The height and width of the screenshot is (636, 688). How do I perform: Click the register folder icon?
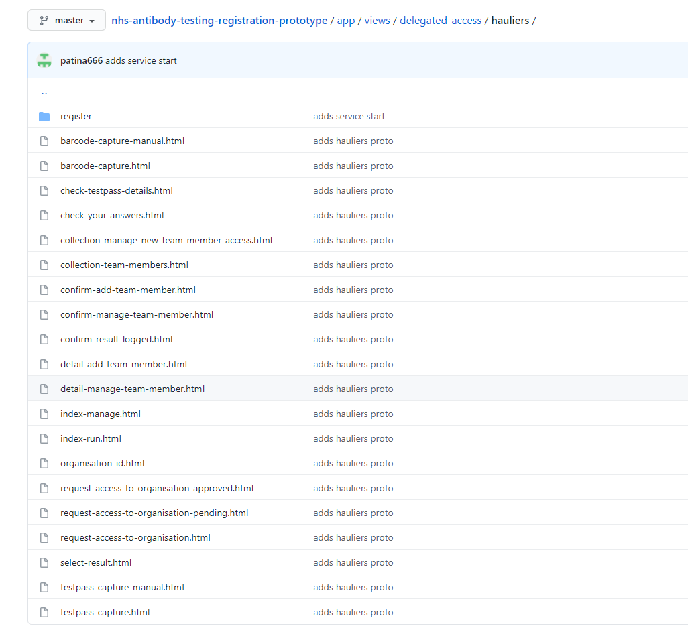pos(44,116)
